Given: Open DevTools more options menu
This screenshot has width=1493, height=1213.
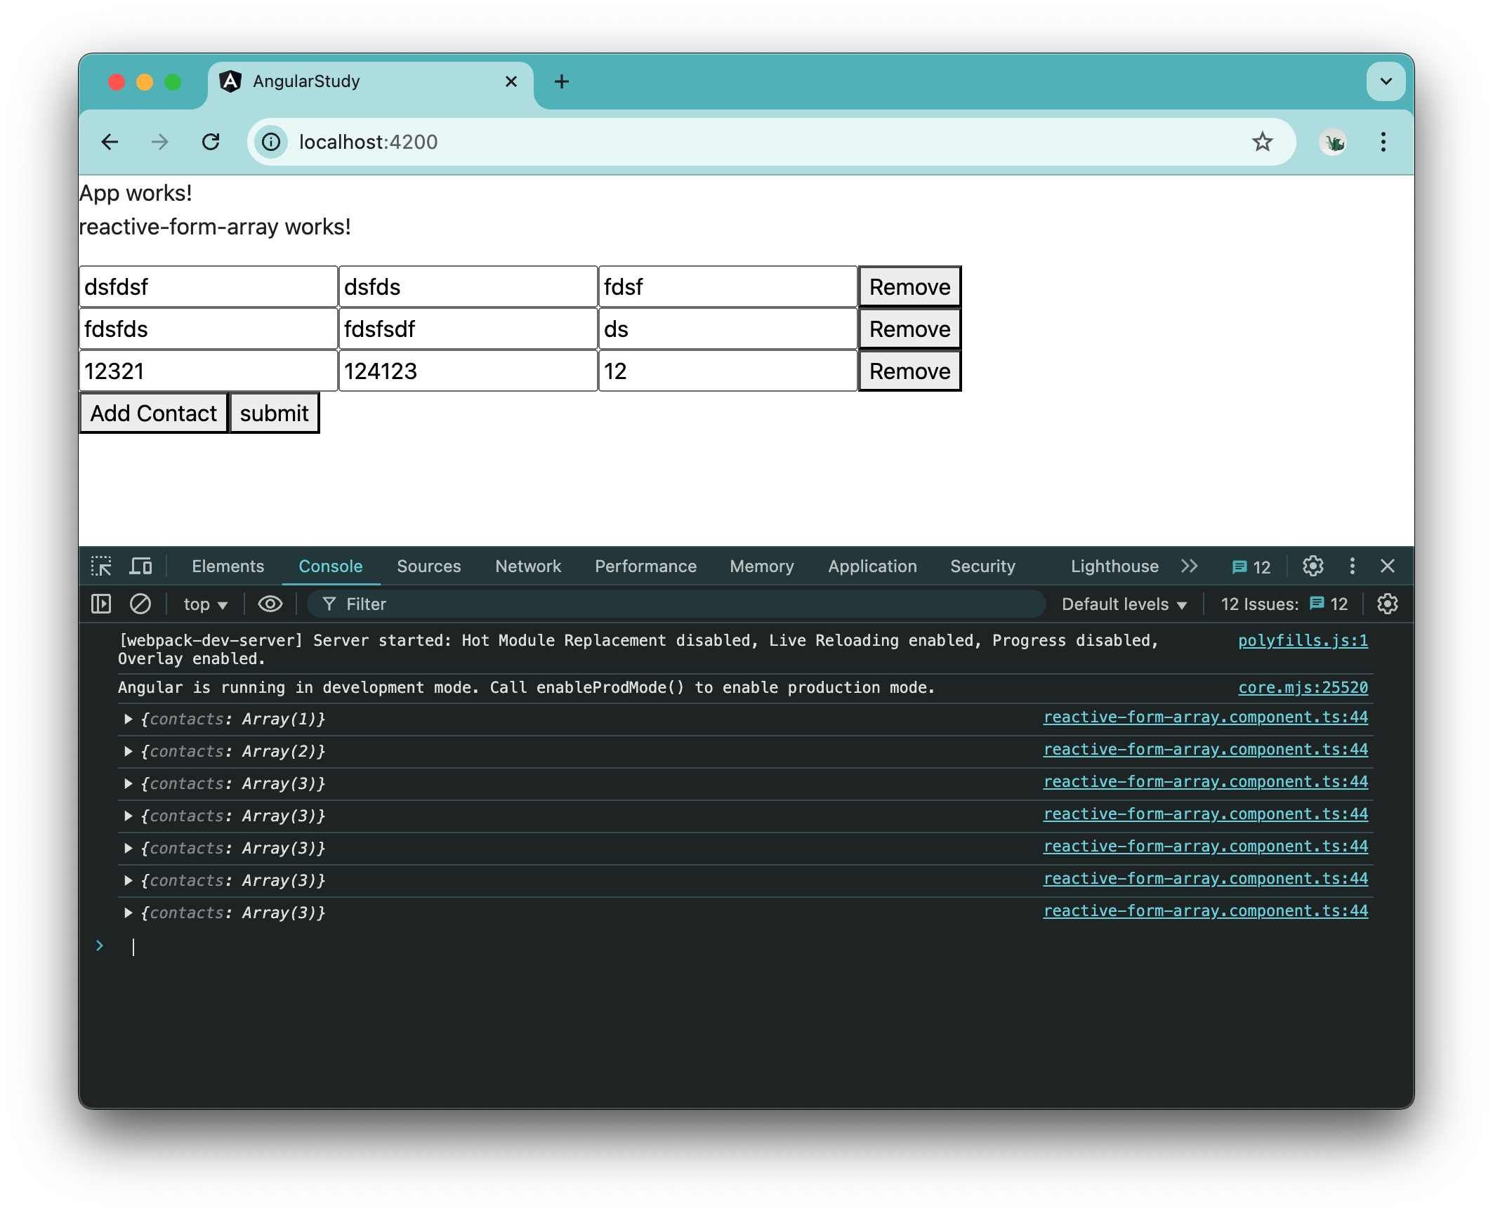Looking at the screenshot, I should coord(1352,566).
